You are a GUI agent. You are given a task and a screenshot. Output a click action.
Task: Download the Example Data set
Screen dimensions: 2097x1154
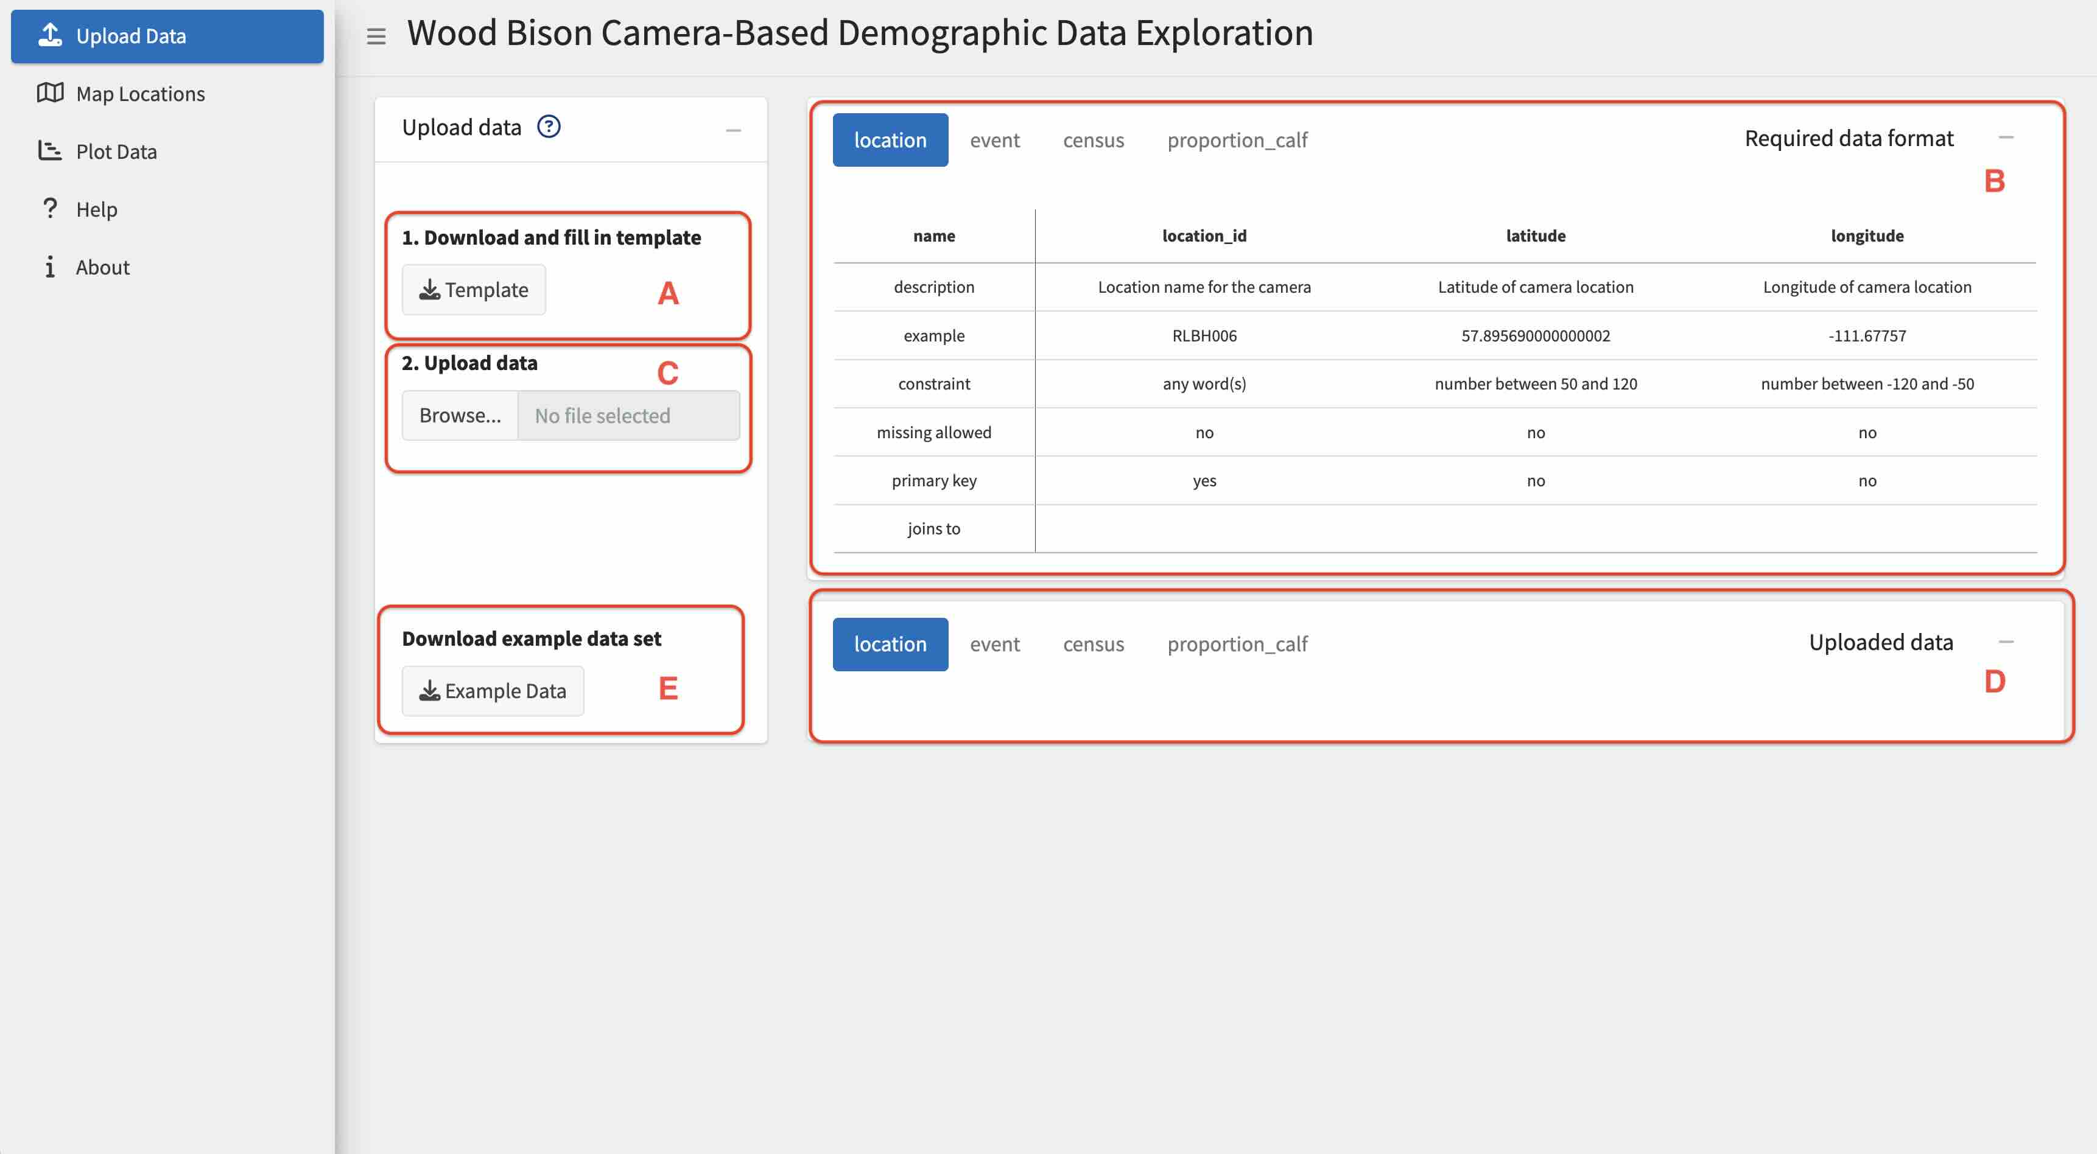pos(493,691)
